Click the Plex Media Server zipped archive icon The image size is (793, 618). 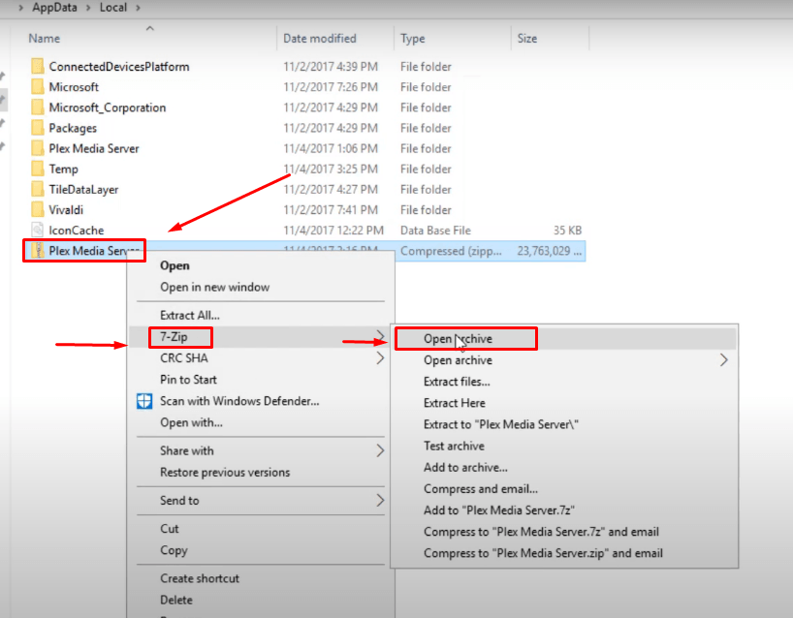pos(38,251)
